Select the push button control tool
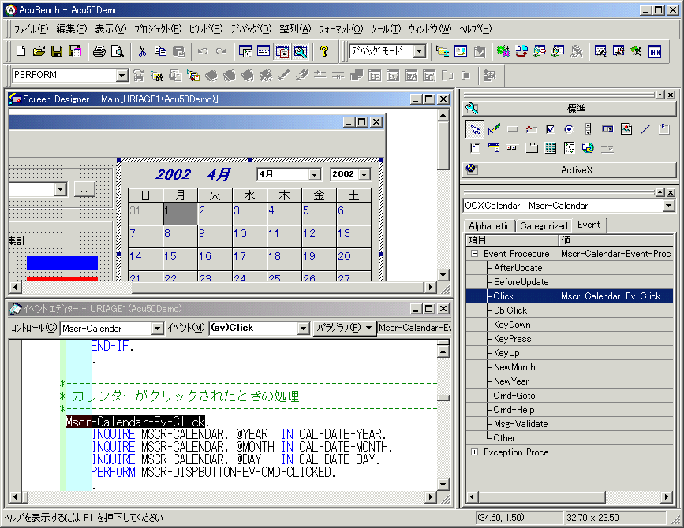 [513, 129]
